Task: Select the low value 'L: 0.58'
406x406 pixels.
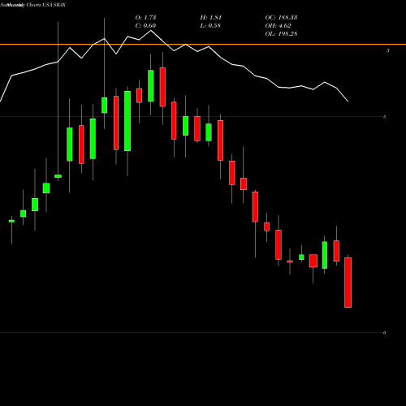Action: (x=210, y=26)
